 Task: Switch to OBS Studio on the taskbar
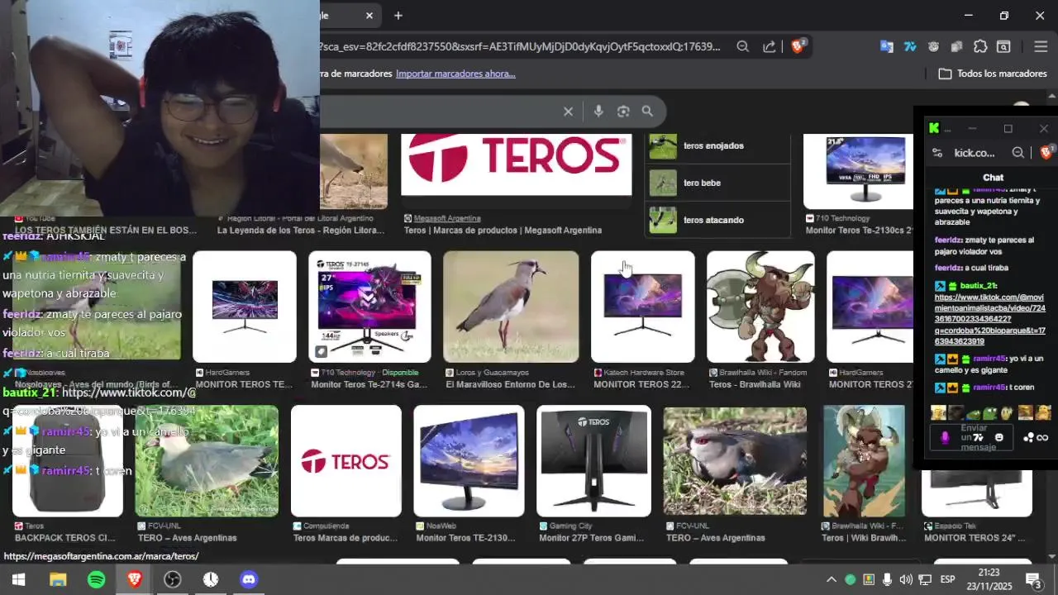(172, 579)
